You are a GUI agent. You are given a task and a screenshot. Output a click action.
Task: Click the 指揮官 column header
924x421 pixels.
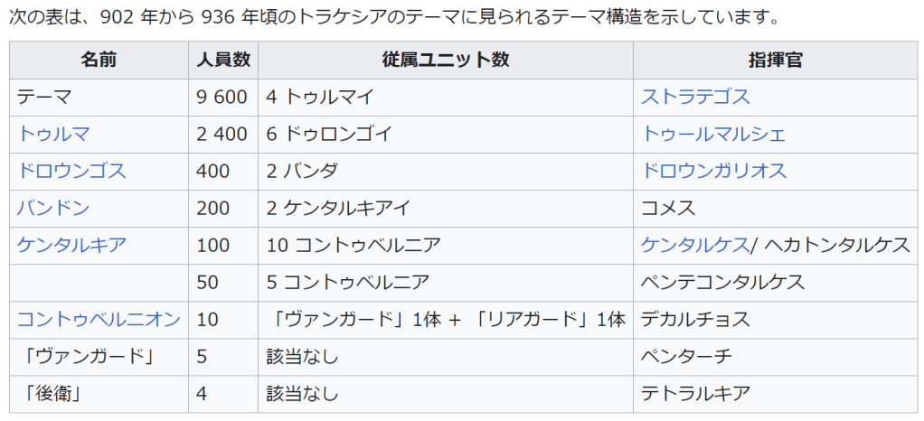[x=776, y=60]
